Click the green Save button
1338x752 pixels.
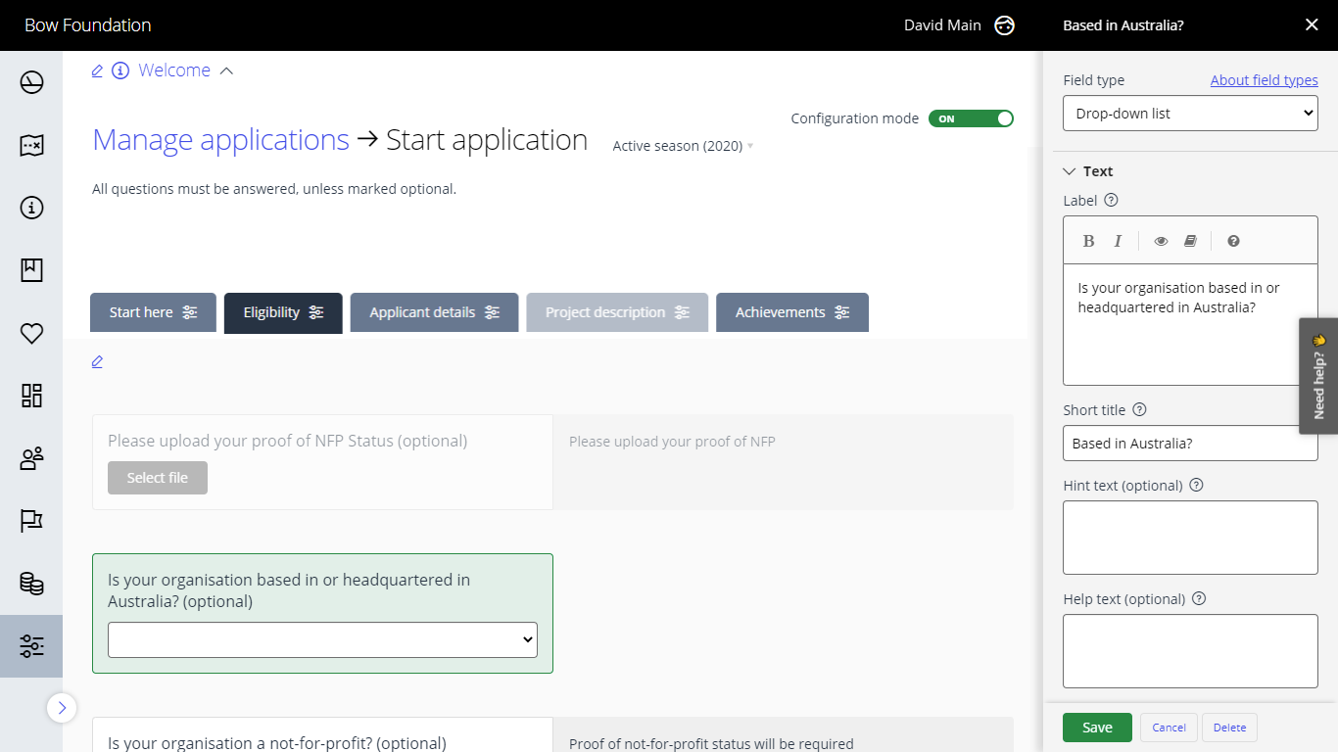(1097, 728)
